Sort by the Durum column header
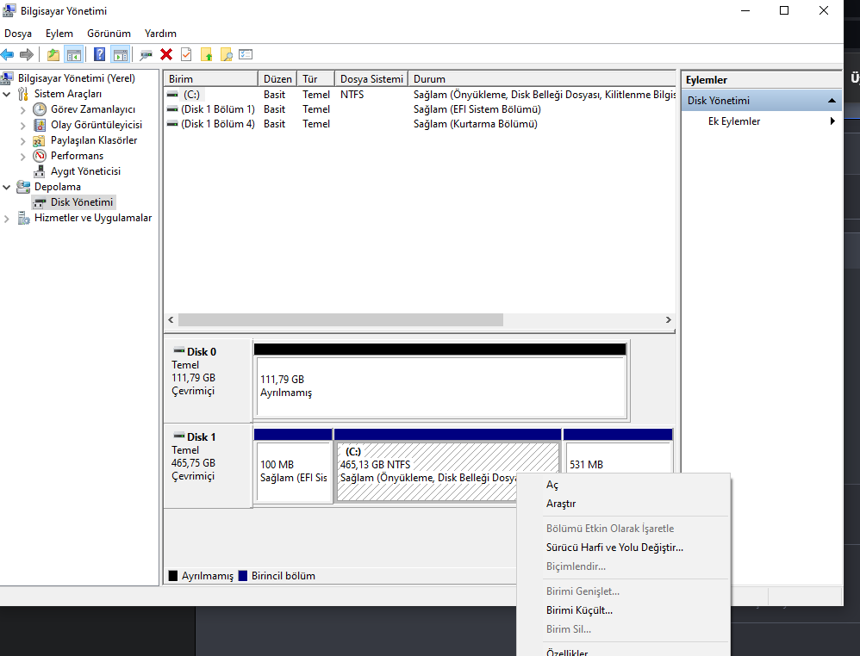This screenshot has width=860, height=656. [x=542, y=79]
